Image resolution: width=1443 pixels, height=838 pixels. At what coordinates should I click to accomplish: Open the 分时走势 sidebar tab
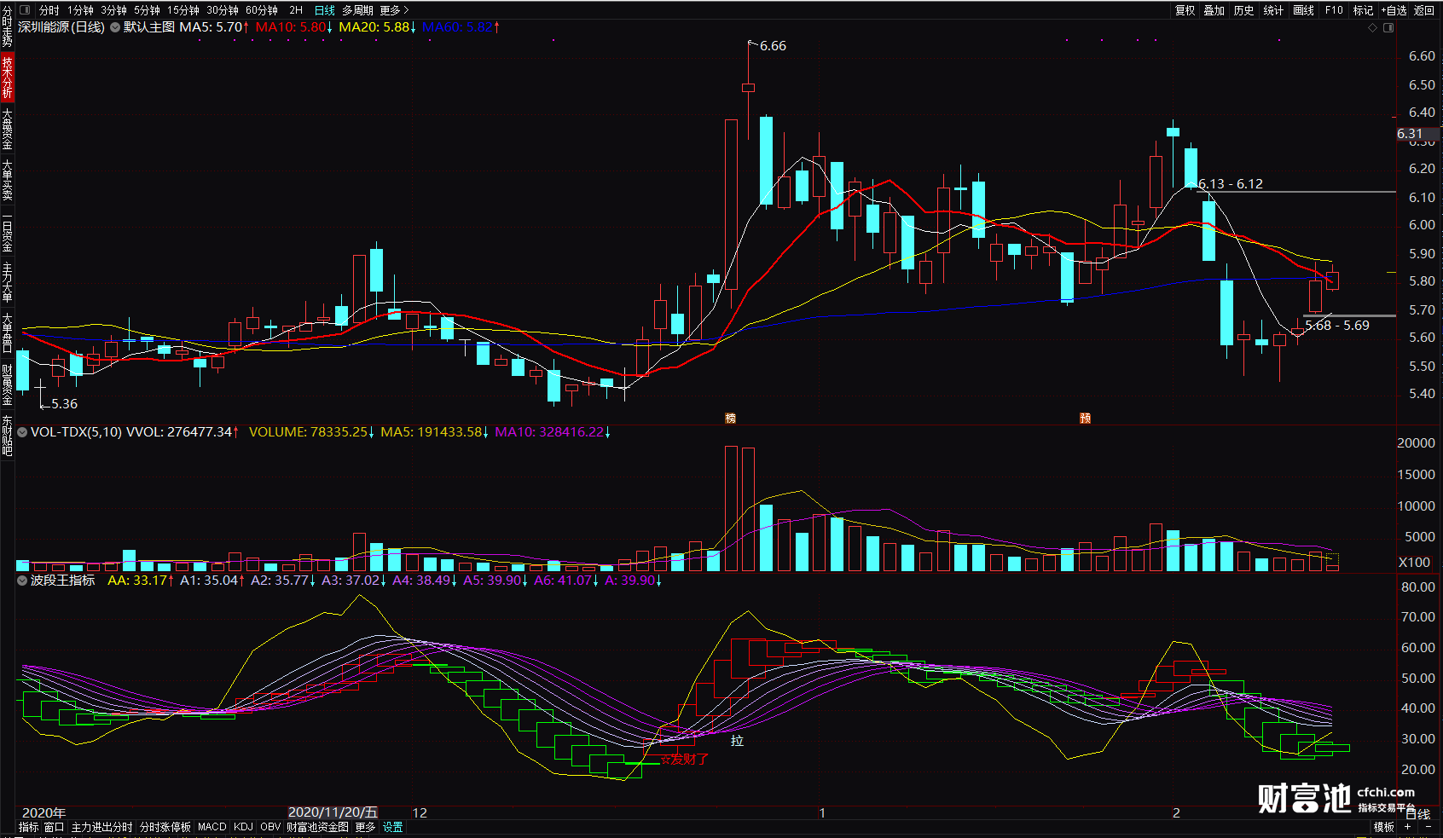tap(7, 27)
